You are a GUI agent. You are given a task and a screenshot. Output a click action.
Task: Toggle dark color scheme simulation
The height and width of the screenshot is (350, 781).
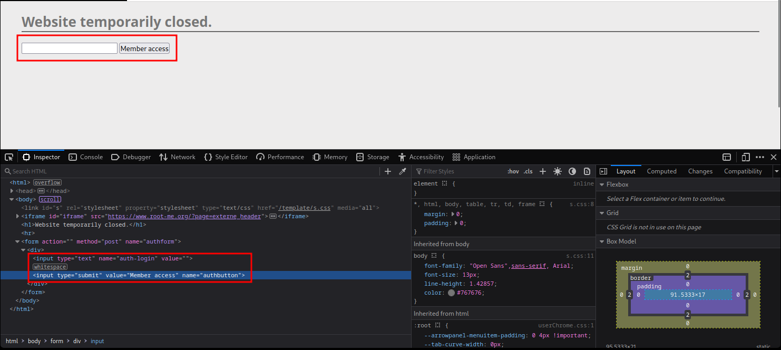(x=572, y=171)
